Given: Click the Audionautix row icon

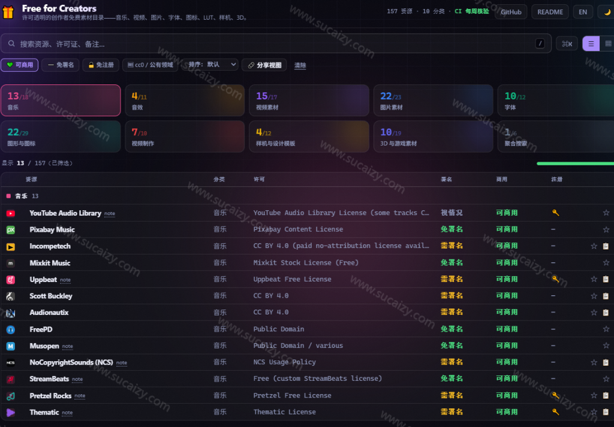Looking at the screenshot, I should [x=11, y=313].
